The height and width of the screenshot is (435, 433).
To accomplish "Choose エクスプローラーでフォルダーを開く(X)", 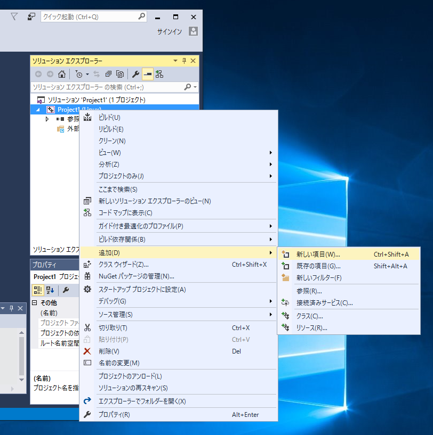I will coord(179,401).
